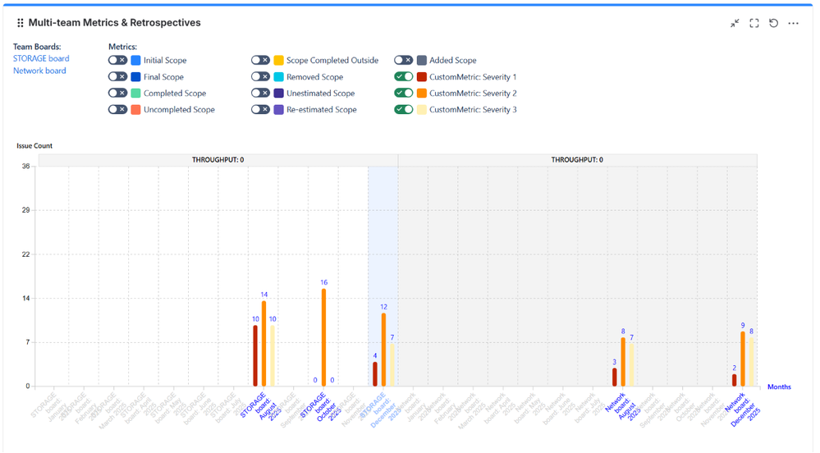Click the Network December Severity 1 bar (2)
The image size is (820, 453).
[x=735, y=380]
